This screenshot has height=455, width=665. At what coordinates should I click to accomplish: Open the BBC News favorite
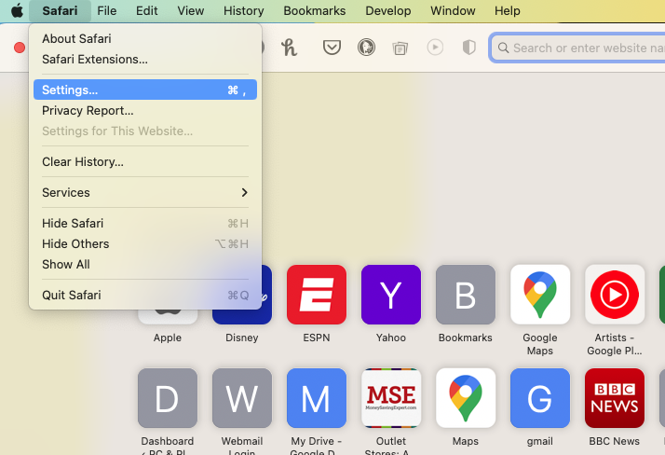615,398
